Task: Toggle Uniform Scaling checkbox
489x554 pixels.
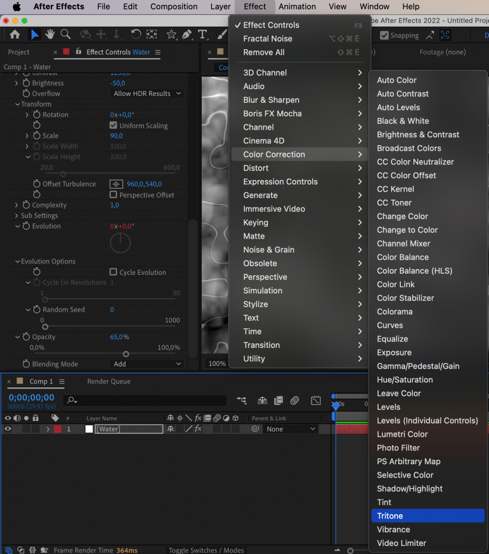Action: (x=113, y=125)
